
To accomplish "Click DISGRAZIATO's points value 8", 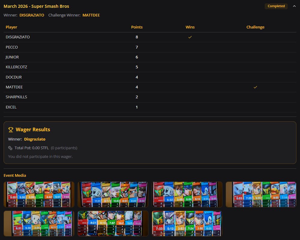I will [137, 37].
